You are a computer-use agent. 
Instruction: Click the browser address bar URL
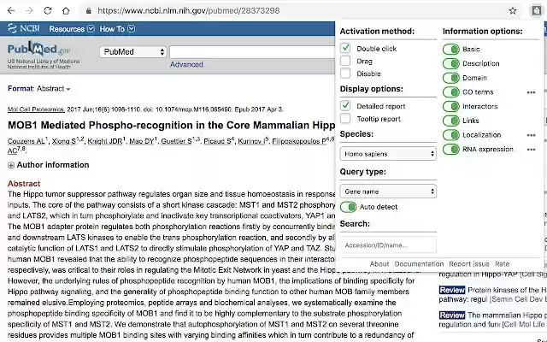(x=189, y=11)
